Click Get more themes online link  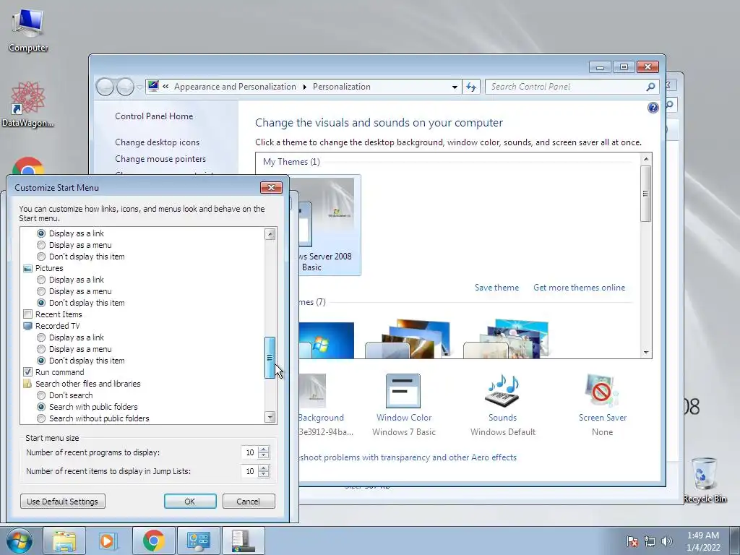click(x=579, y=288)
